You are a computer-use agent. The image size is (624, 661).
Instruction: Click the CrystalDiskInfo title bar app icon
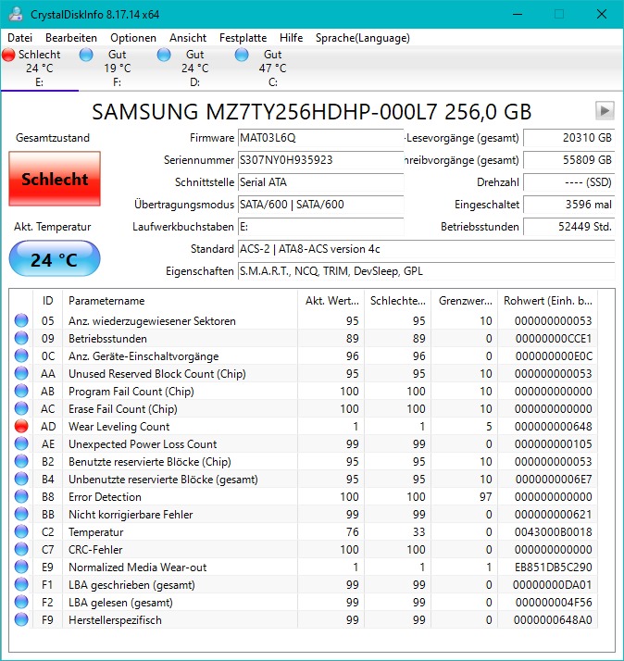[16, 14]
